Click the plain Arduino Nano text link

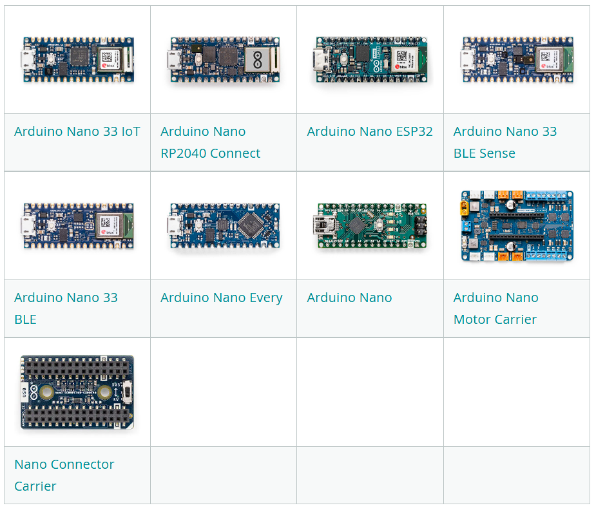coord(349,297)
